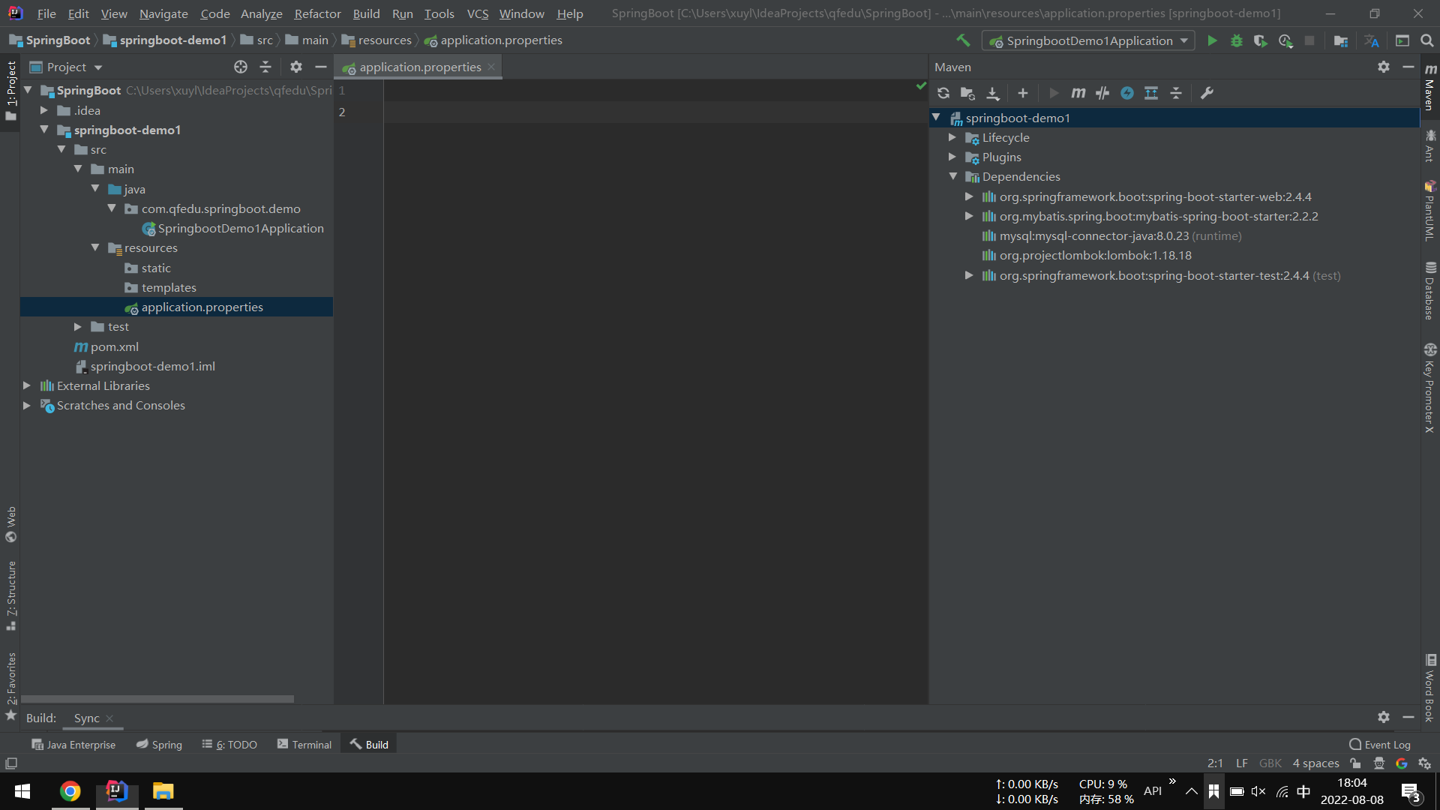Generate sources and update folders in Maven

pyautogui.click(x=967, y=93)
